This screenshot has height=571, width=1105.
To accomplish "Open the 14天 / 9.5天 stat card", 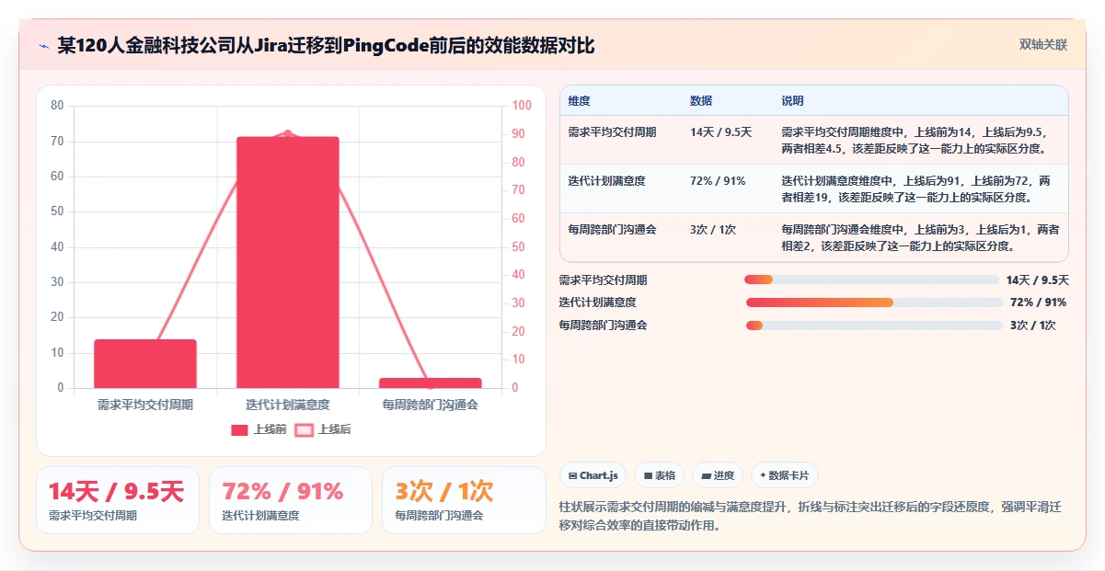I will click(x=118, y=500).
